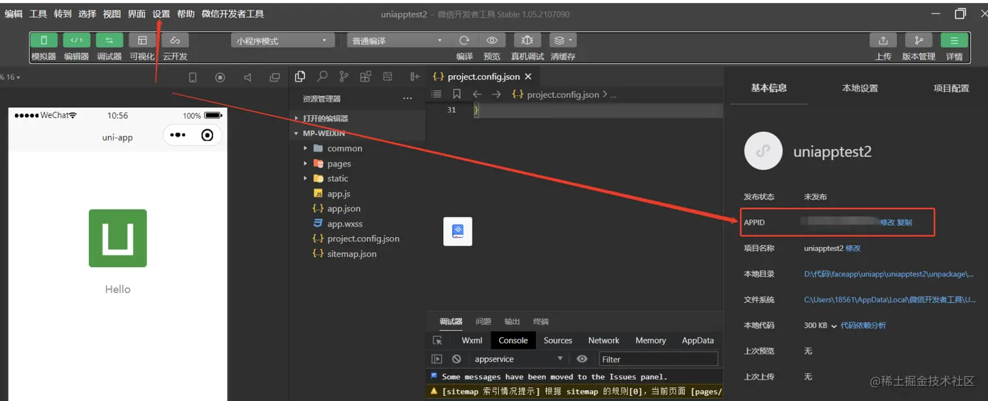Toggle the simulator mute speaker icon

coord(248,78)
